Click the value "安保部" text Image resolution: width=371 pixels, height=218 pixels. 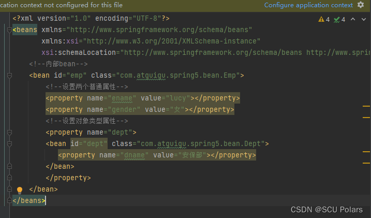pyautogui.click(x=192, y=155)
